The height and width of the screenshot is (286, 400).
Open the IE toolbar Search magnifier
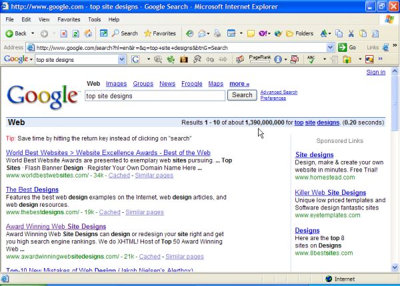pos(125,33)
